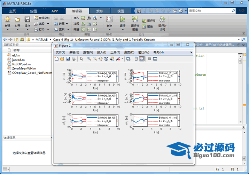Image resolution: width=249 pixels, height=174 pixels.
Task: Click the Print Figure icon
Action: pos(73,59)
